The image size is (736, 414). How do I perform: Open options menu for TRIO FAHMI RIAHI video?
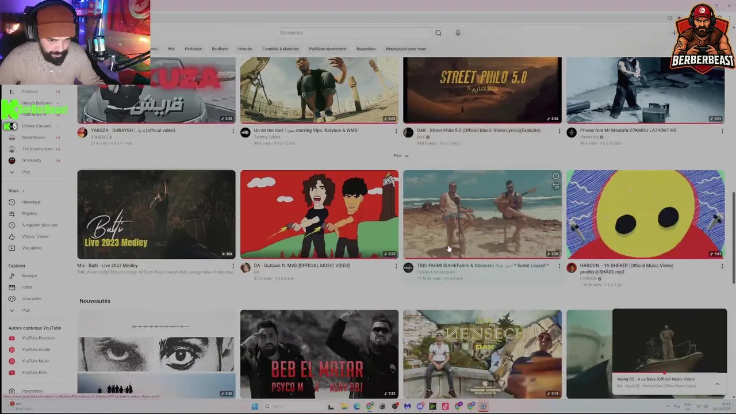tap(559, 266)
